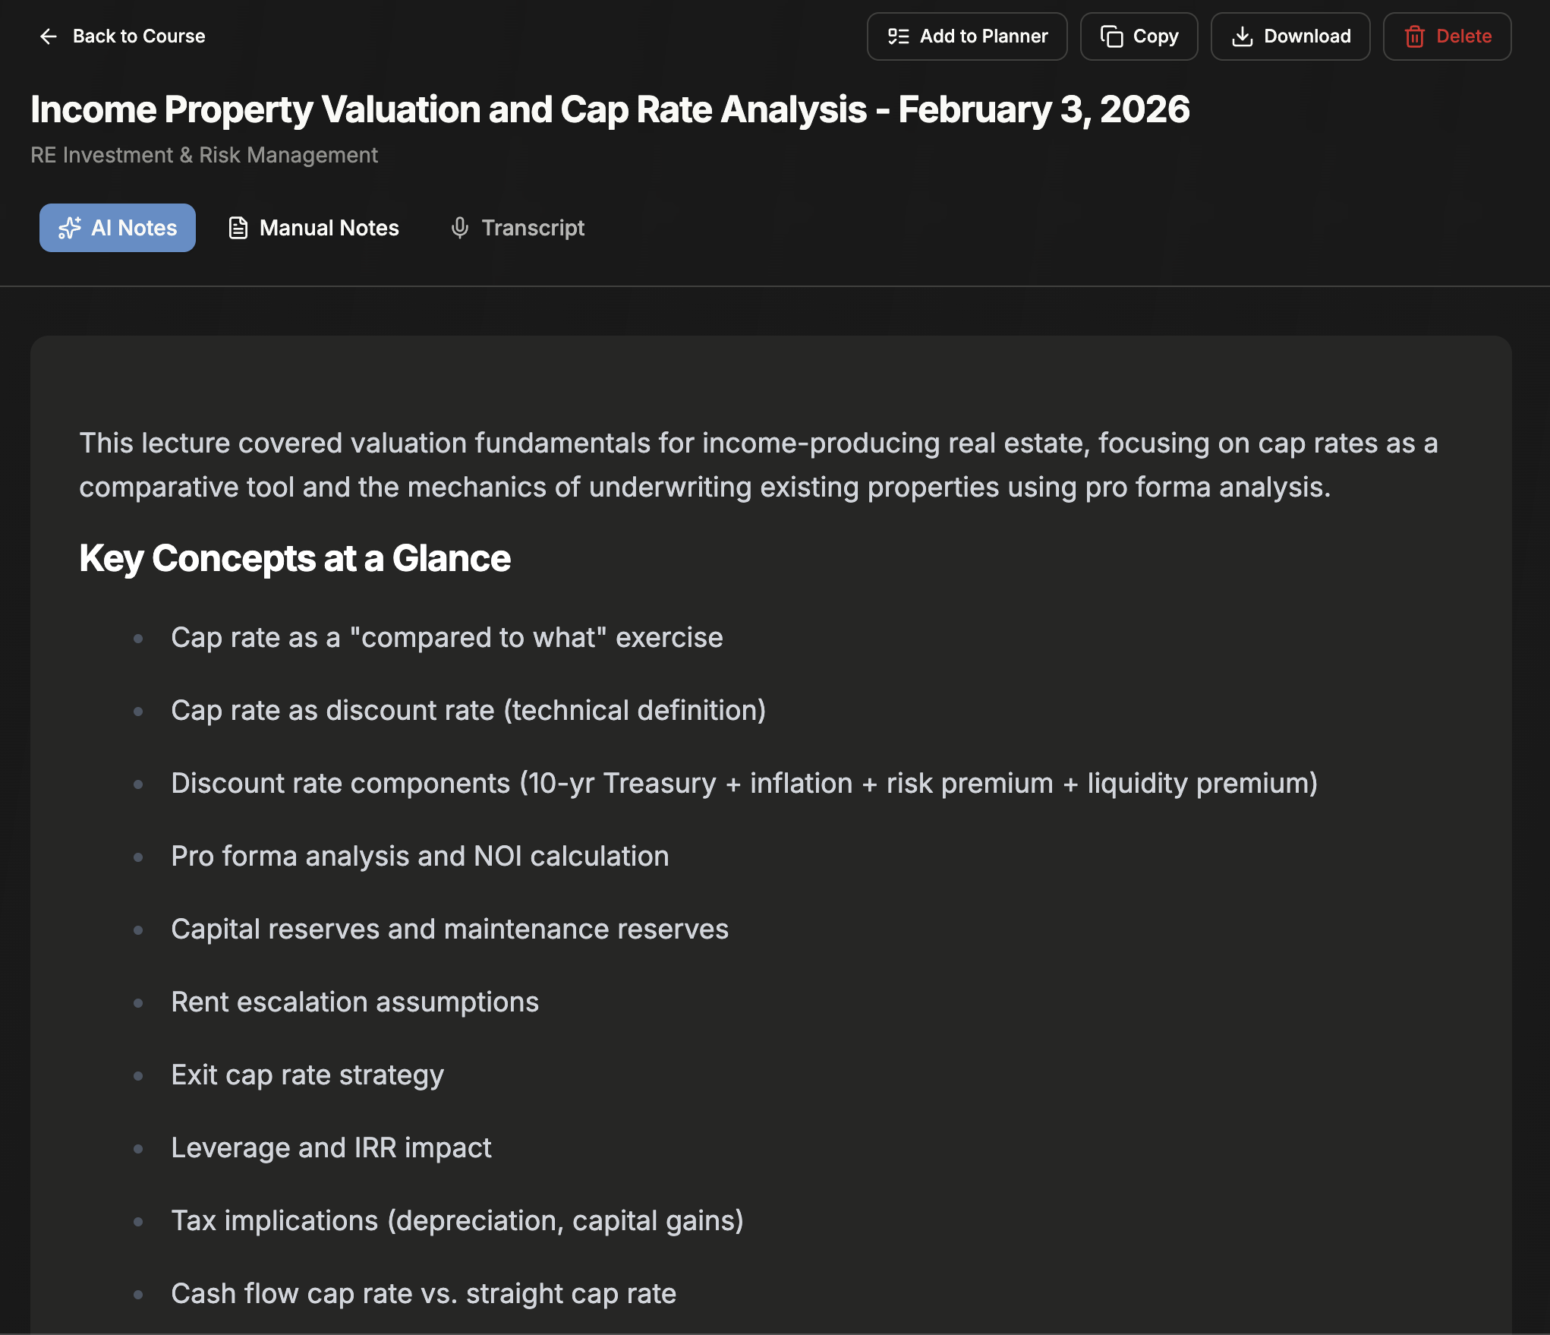This screenshot has width=1550, height=1335.
Task: Click the AI Notes sparkle icon
Action: point(70,228)
